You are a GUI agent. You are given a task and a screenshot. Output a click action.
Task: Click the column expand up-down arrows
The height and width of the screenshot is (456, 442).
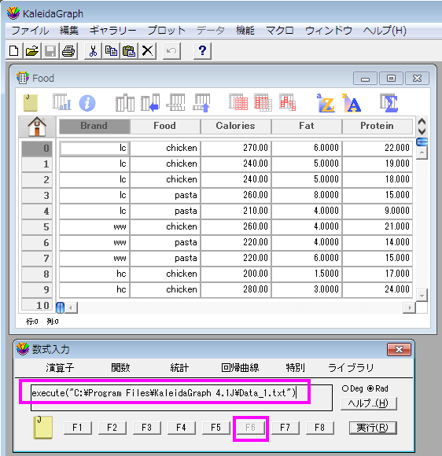pos(422,126)
